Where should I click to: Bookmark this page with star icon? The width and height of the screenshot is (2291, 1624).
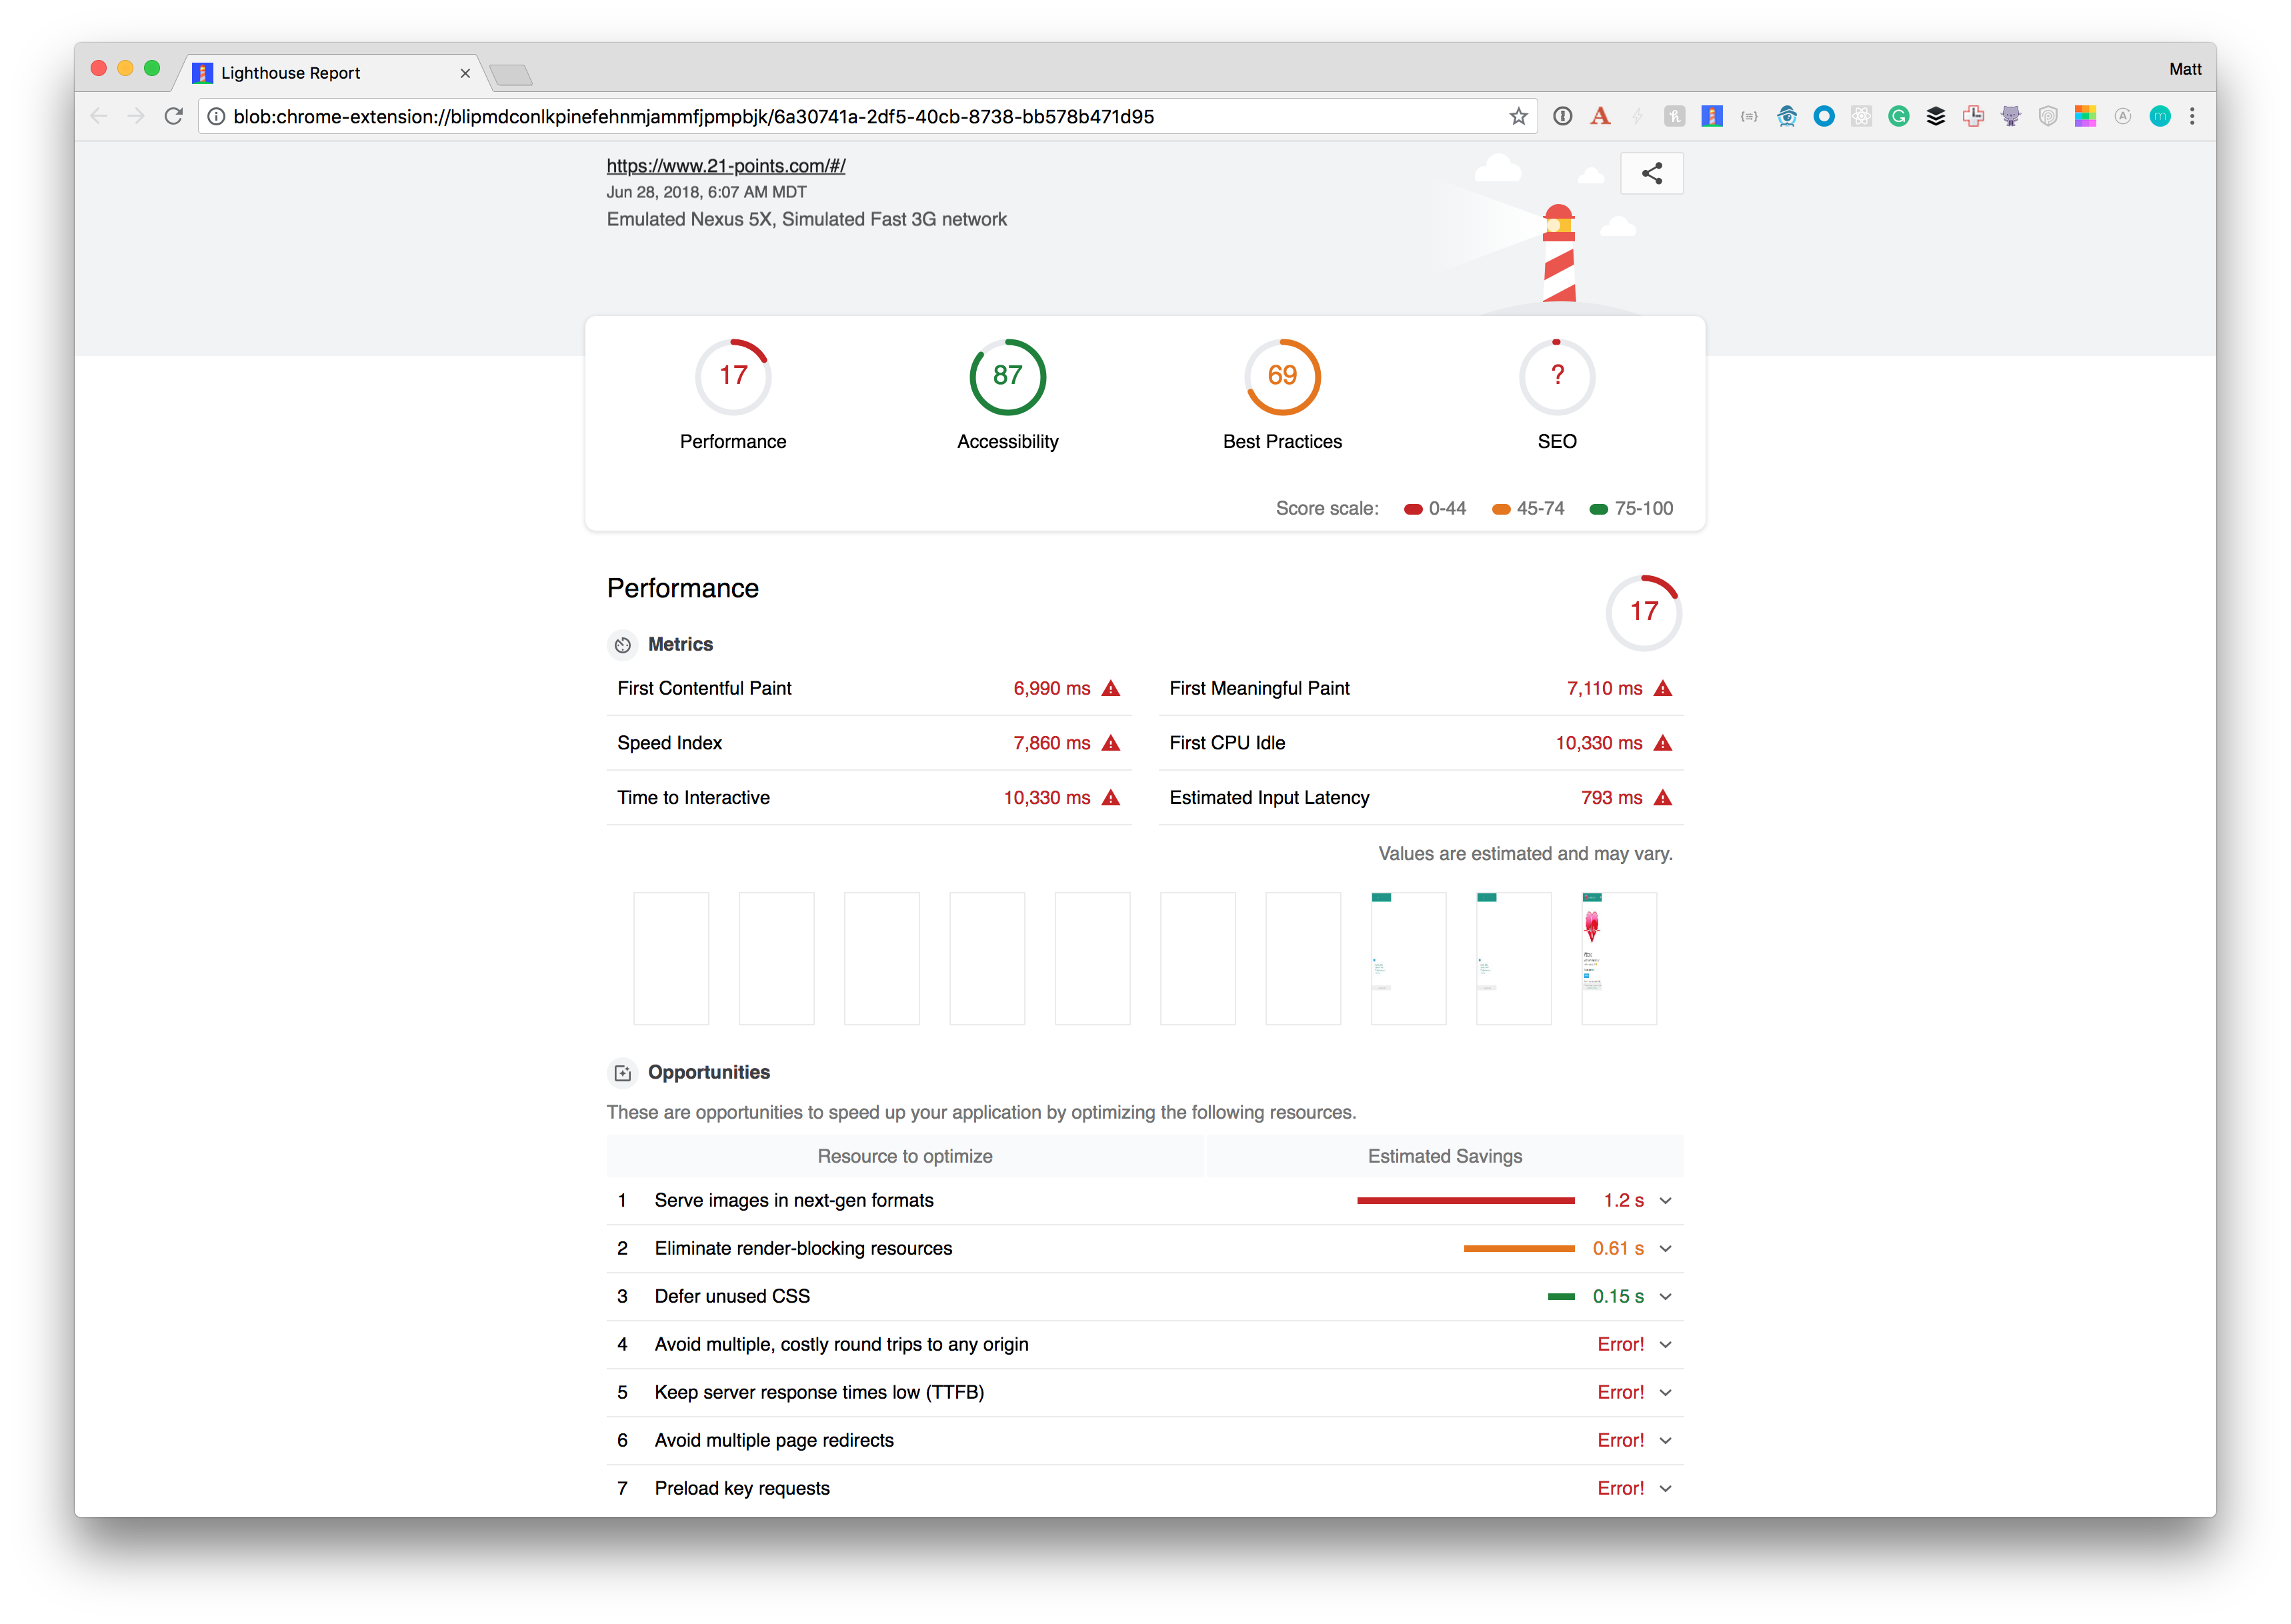point(1518,116)
